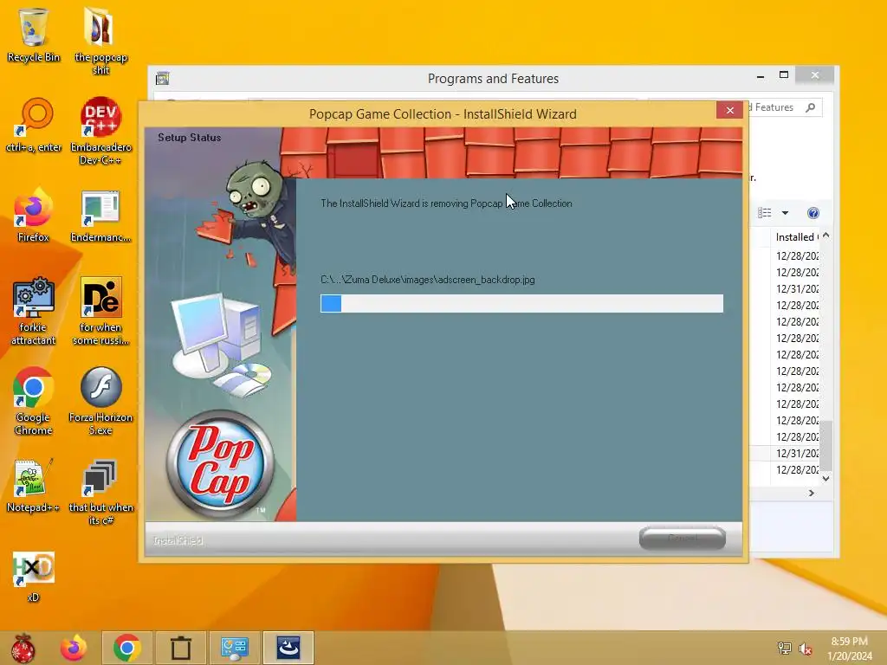Open Firefox from the taskbar
Screen dimensions: 887x665
[x=74, y=648]
